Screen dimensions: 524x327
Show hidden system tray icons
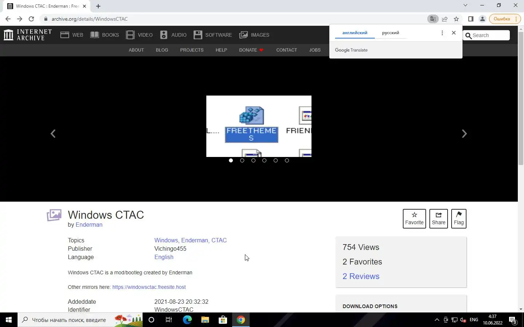click(437, 320)
